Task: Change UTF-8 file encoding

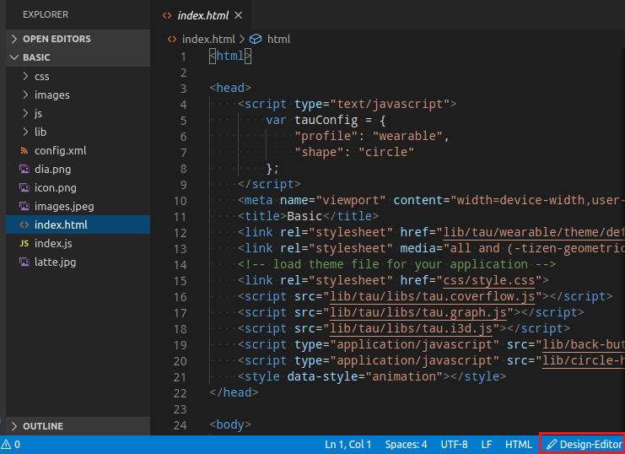Action: [x=453, y=444]
